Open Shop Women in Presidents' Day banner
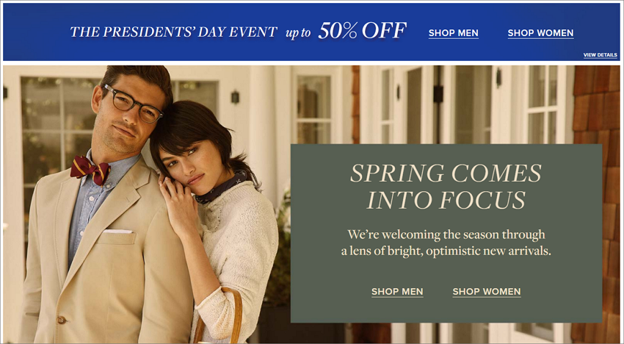 click(x=540, y=33)
